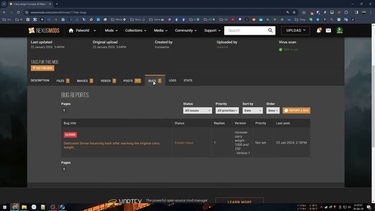Go back with the browser back arrow
The width and height of the screenshot is (375, 211).
click(4, 12)
